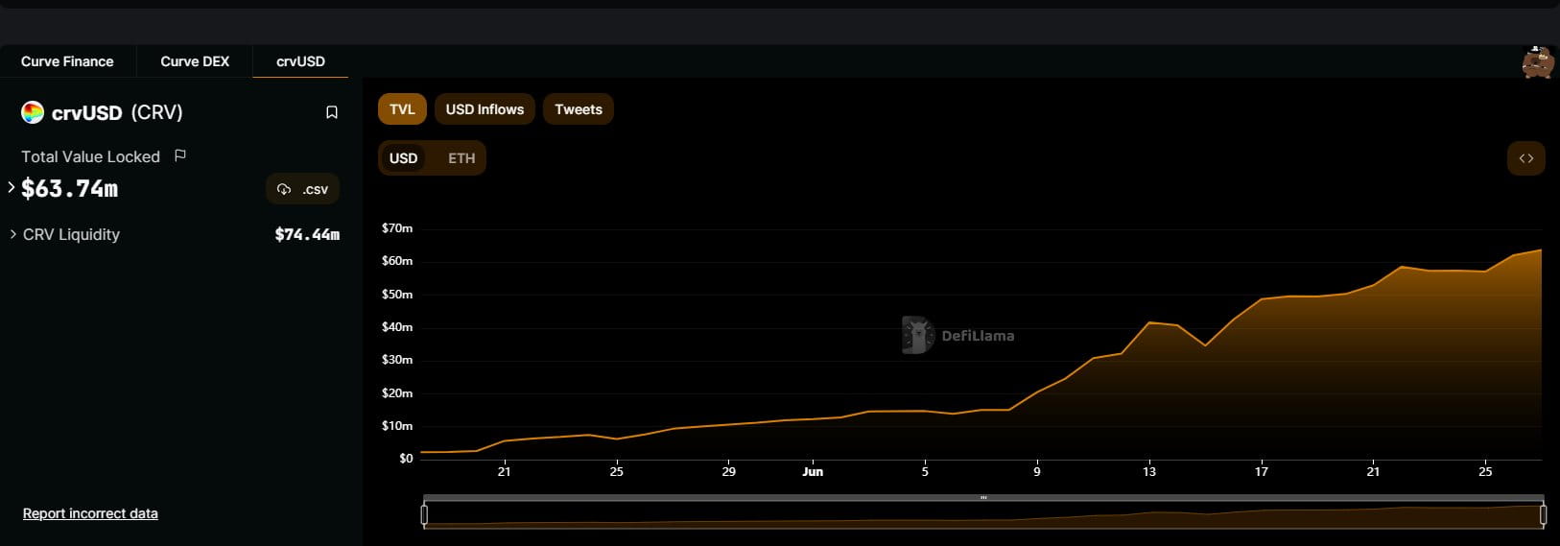Image resolution: width=1560 pixels, height=546 pixels.
Task: Click the right handle of the range slider
Action: pos(1543,515)
